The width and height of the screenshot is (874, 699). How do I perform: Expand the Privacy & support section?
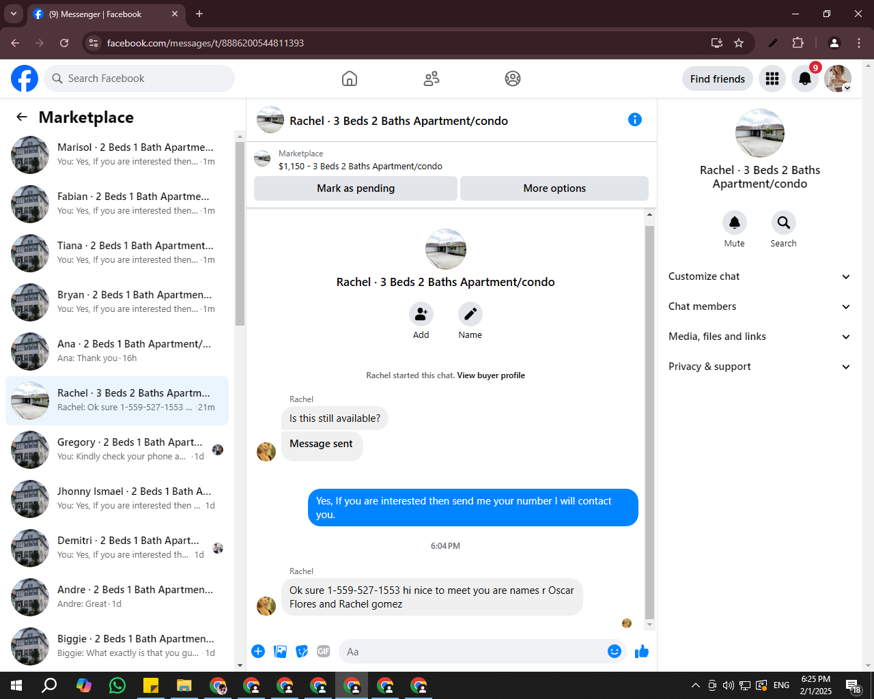pos(759,367)
